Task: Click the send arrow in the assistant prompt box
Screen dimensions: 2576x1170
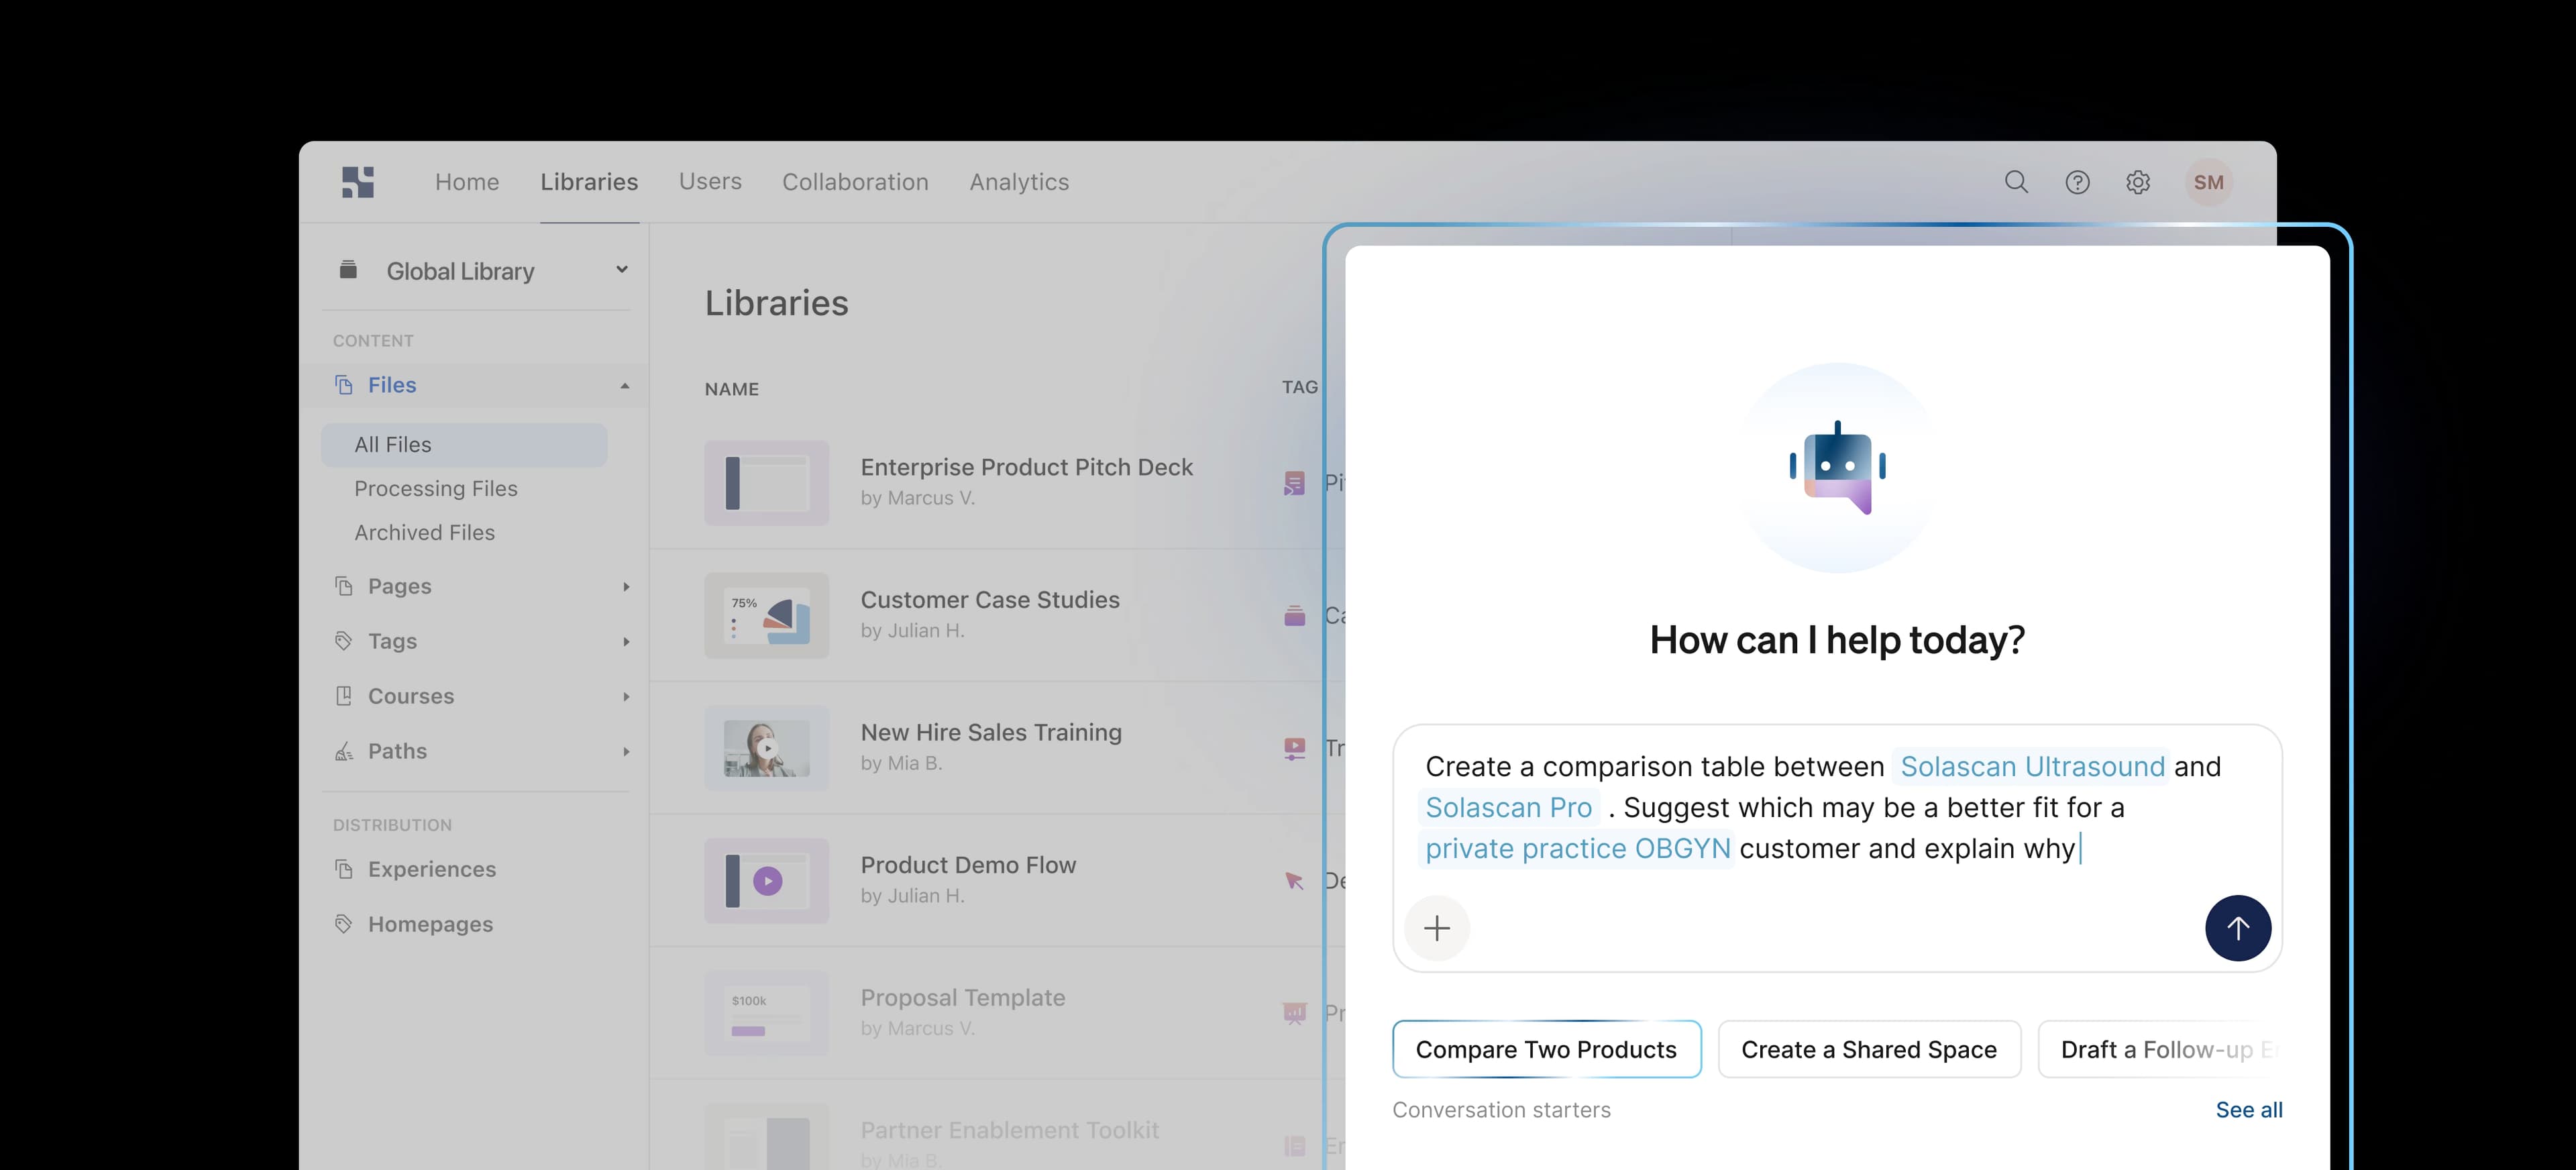Action: pos(2239,928)
